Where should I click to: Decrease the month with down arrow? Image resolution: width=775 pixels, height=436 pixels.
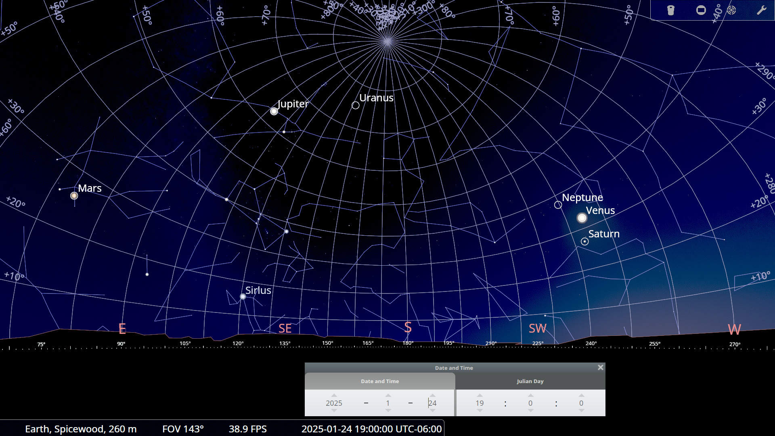388,411
